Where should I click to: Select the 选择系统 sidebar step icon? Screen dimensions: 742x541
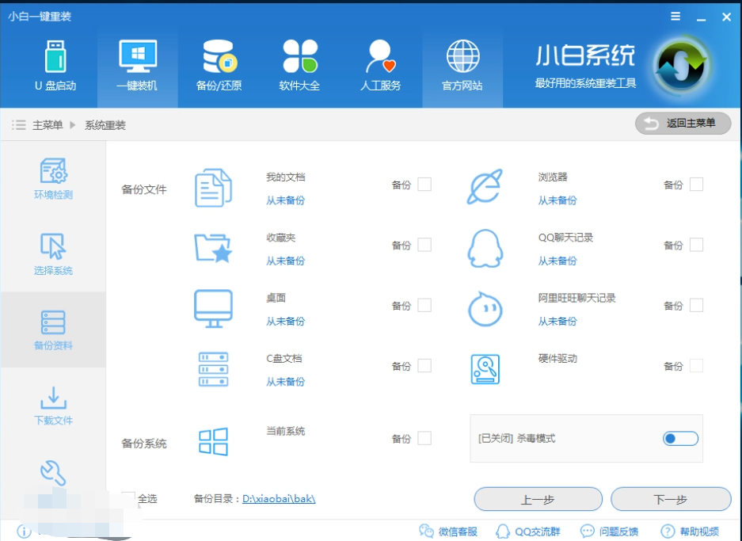point(52,246)
